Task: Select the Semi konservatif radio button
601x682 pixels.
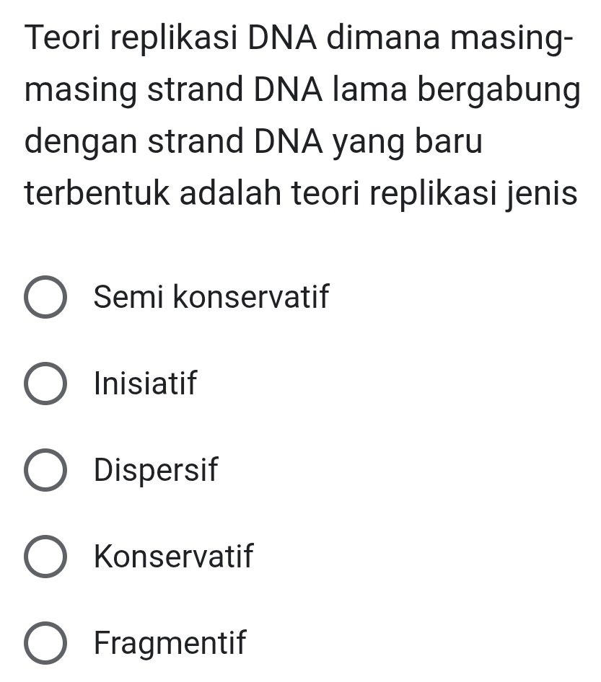Action: point(46,297)
